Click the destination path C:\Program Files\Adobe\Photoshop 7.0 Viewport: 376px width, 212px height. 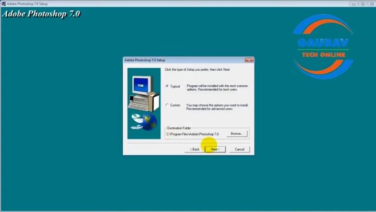pos(192,134)
